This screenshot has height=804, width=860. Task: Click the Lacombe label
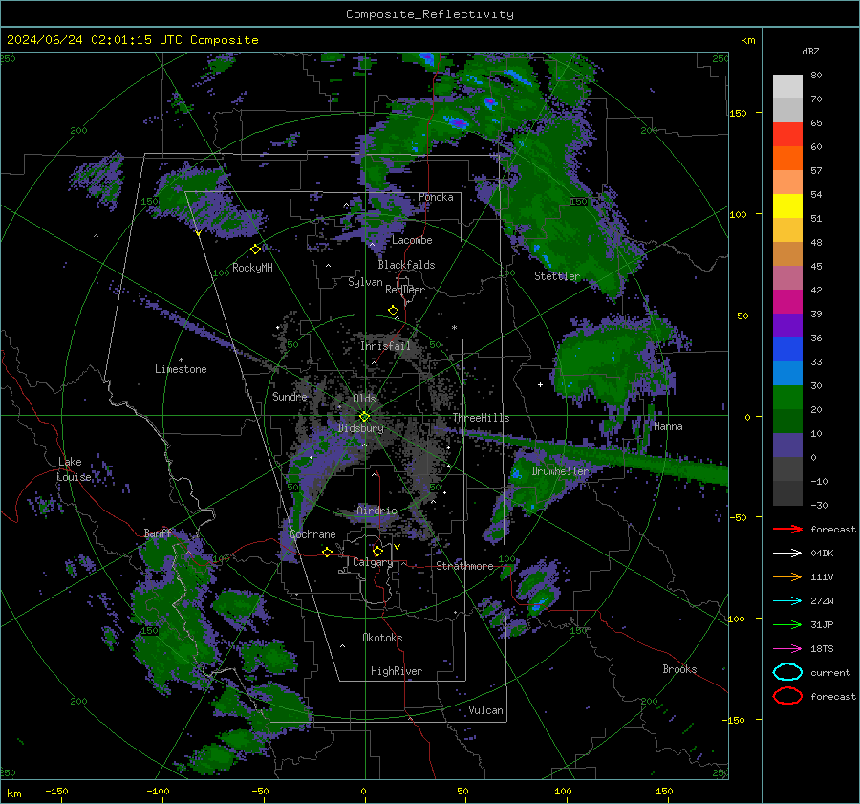coord(412,240)
